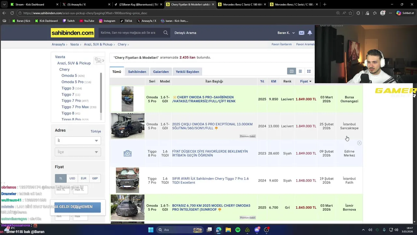Sort listings by Yıl column header

pyautogui.click(x=262, y=81)
